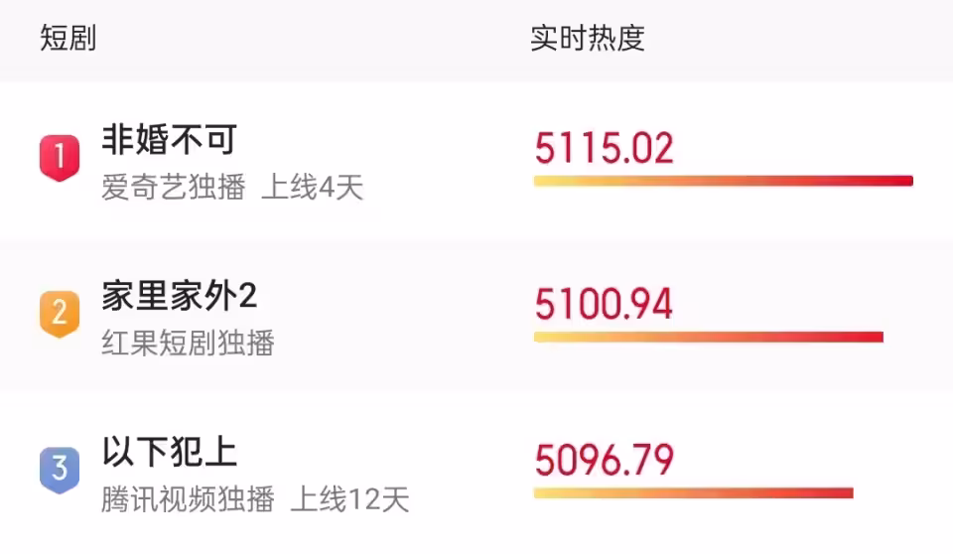Click the heat value 5100.94
This screenshot has height=554, width=953.
pos(604,304)
